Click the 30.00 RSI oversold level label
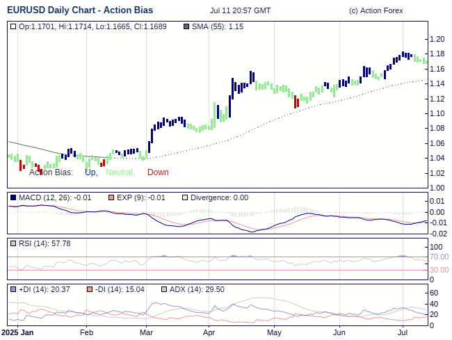The width and height of the screenshot is (452, 340). pos(439,270)
